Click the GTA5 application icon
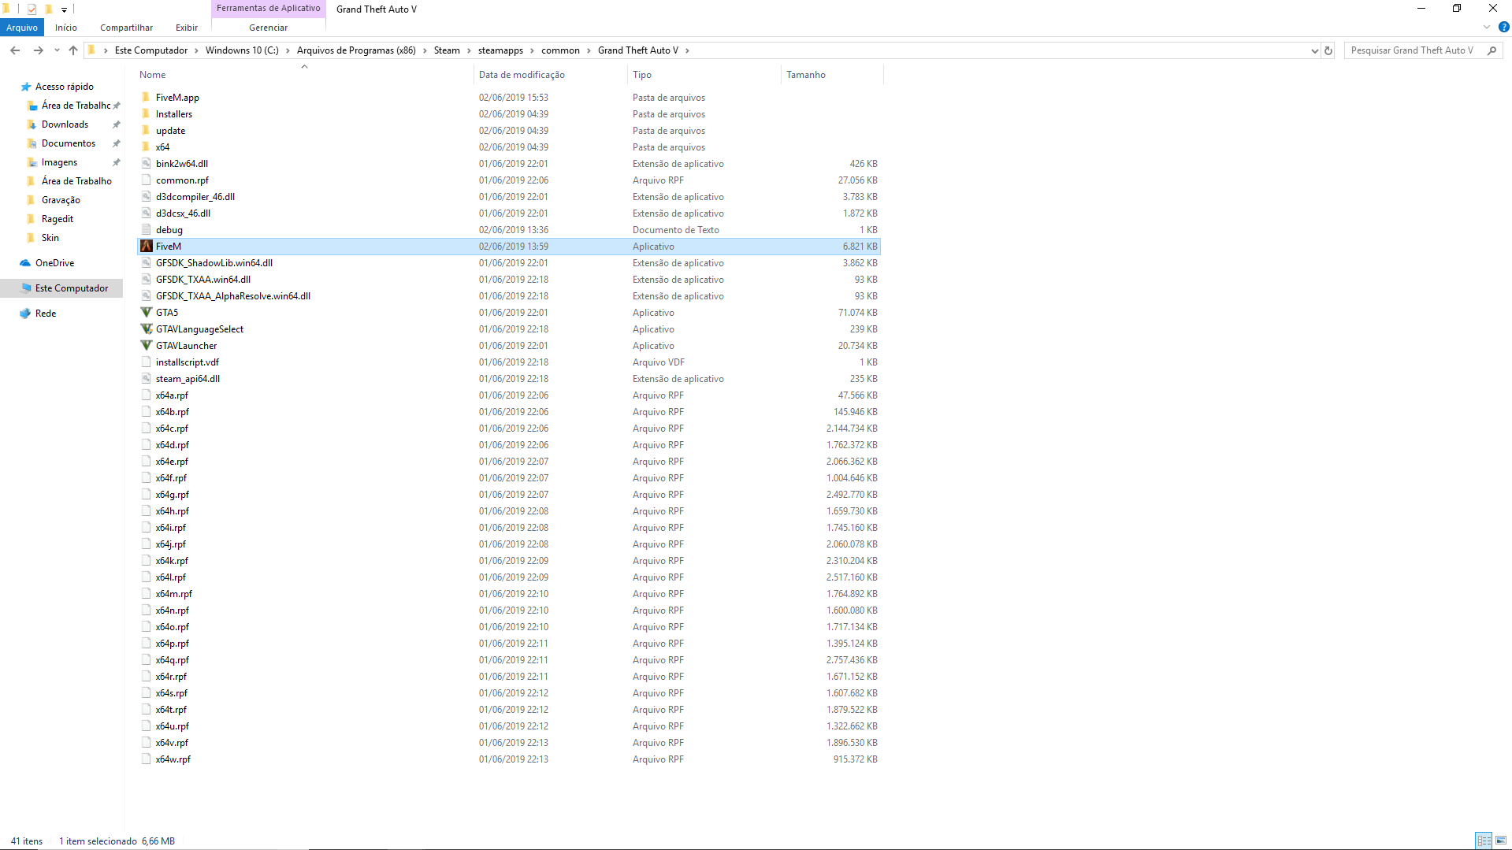The image size is (1512, 850). (147, 313)
